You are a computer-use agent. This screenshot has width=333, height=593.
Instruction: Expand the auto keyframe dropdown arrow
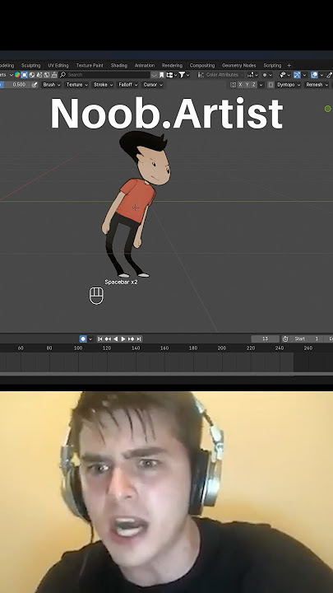point(90,339)
